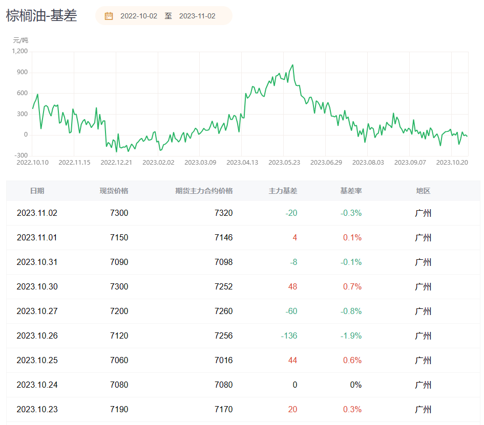The height and width of the screenshot is (425, 484).
Task: Click the chart peak near 2023.05.23
Action: pos(292,65)
